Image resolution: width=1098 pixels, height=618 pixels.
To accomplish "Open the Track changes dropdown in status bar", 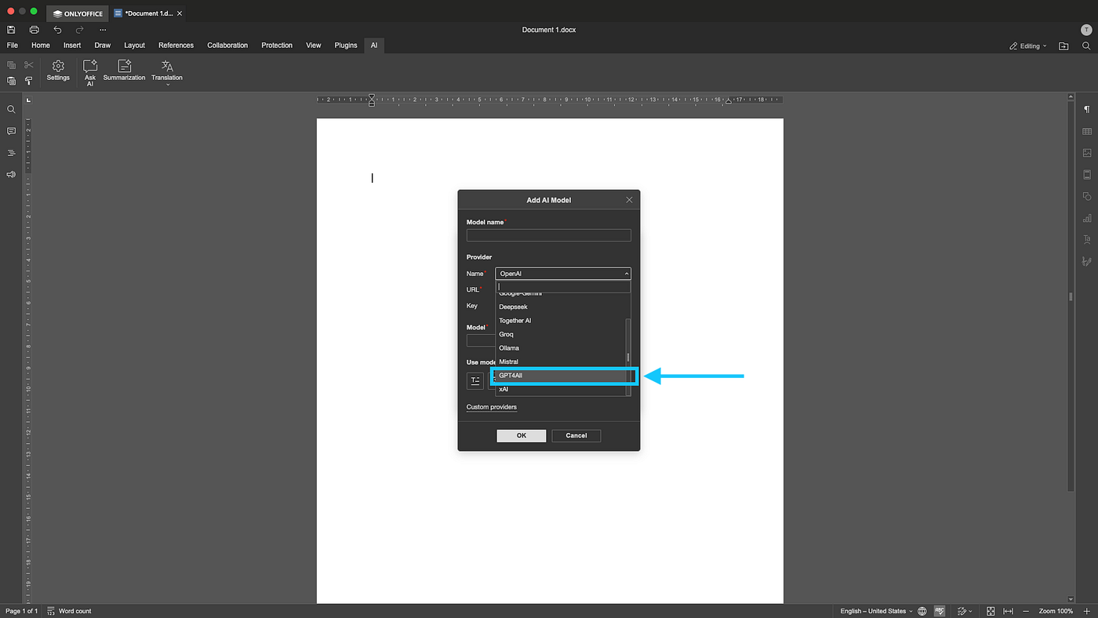I will pos(965,611).
